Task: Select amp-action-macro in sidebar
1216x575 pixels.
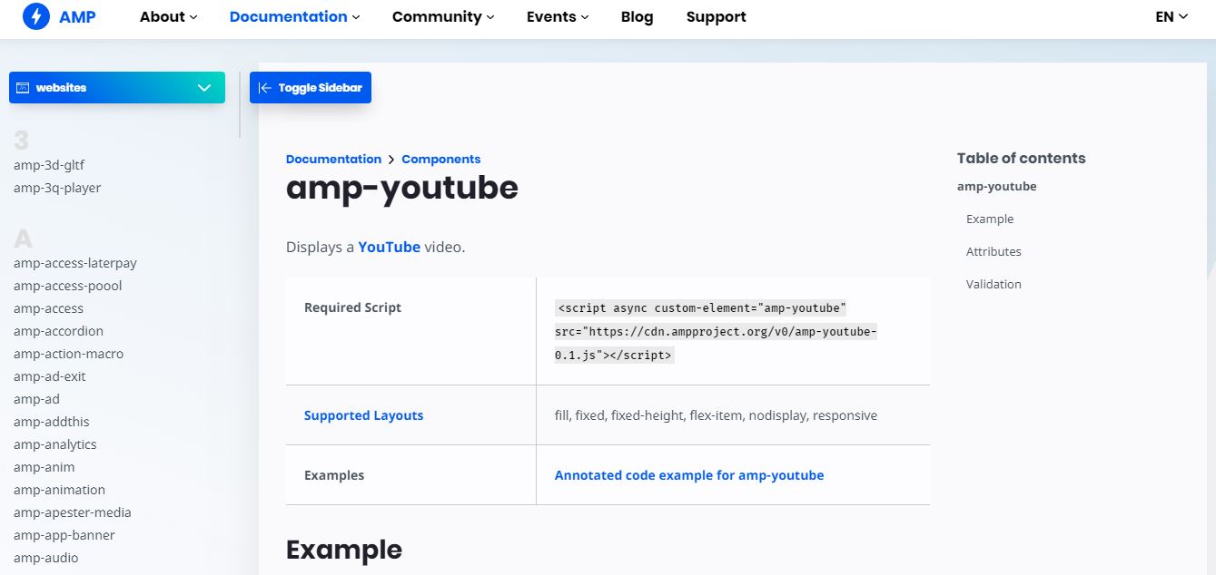Action: tap(68, 354)
